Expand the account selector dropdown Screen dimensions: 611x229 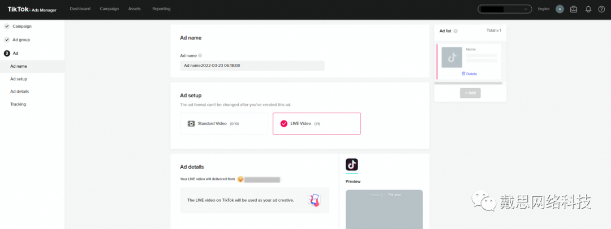pyautogui.click(x=505, y=9)
